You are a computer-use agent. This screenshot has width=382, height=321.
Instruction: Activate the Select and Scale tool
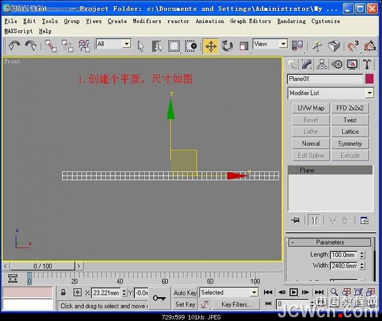[x=244, y=46]
